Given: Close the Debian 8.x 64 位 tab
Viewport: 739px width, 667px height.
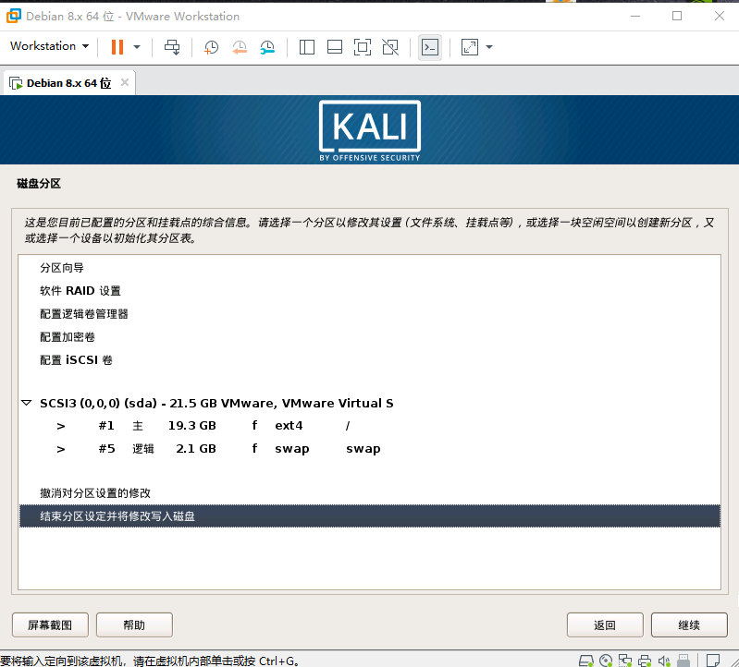Looking at the screenshot, I should (x=125, y=82).
